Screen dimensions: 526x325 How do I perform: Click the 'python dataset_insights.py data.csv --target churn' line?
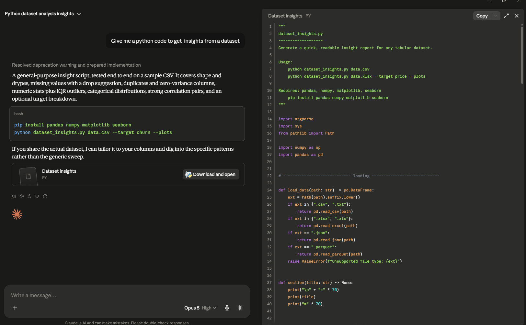[x=93, y=132]
